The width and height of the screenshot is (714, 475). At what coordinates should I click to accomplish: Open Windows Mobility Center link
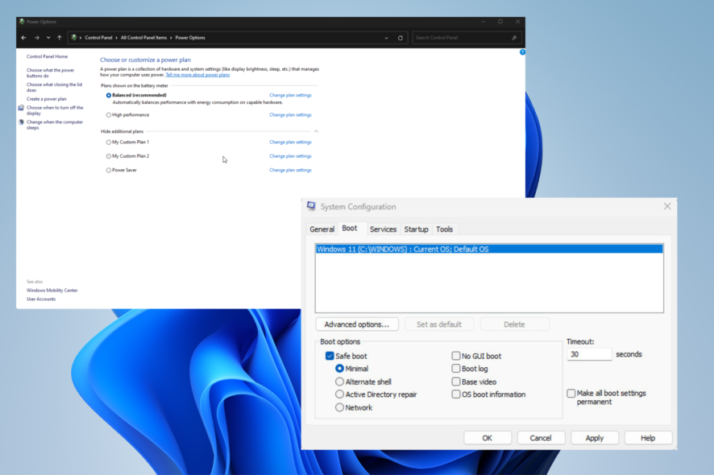[x=52, y=291]
